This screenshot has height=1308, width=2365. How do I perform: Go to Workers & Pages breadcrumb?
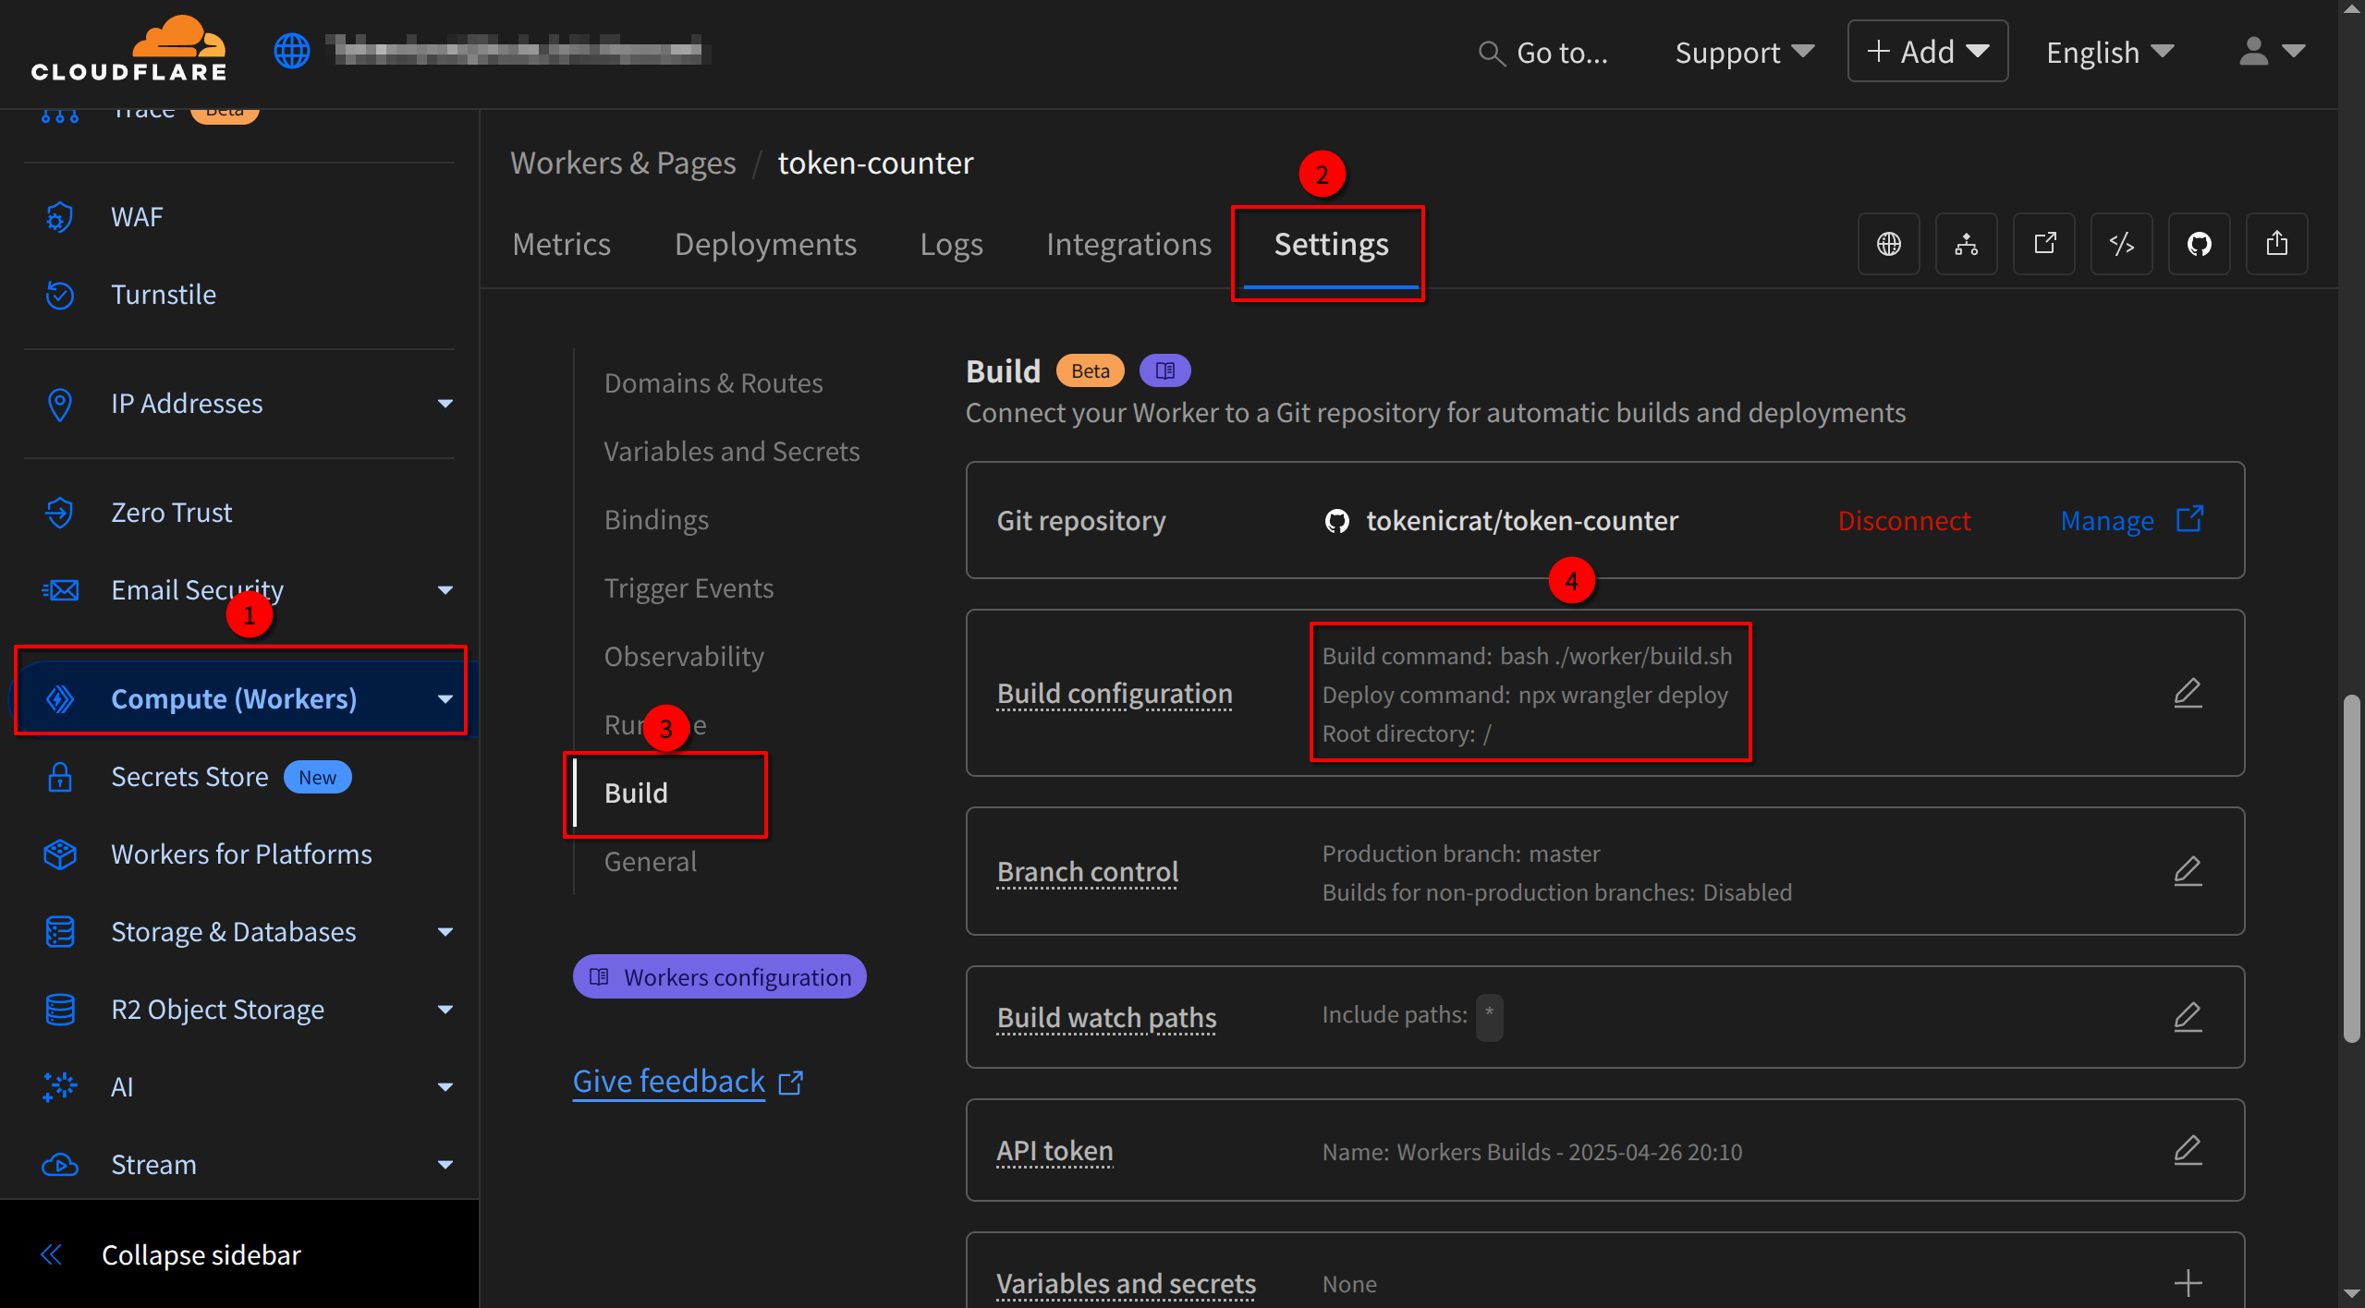623,163
